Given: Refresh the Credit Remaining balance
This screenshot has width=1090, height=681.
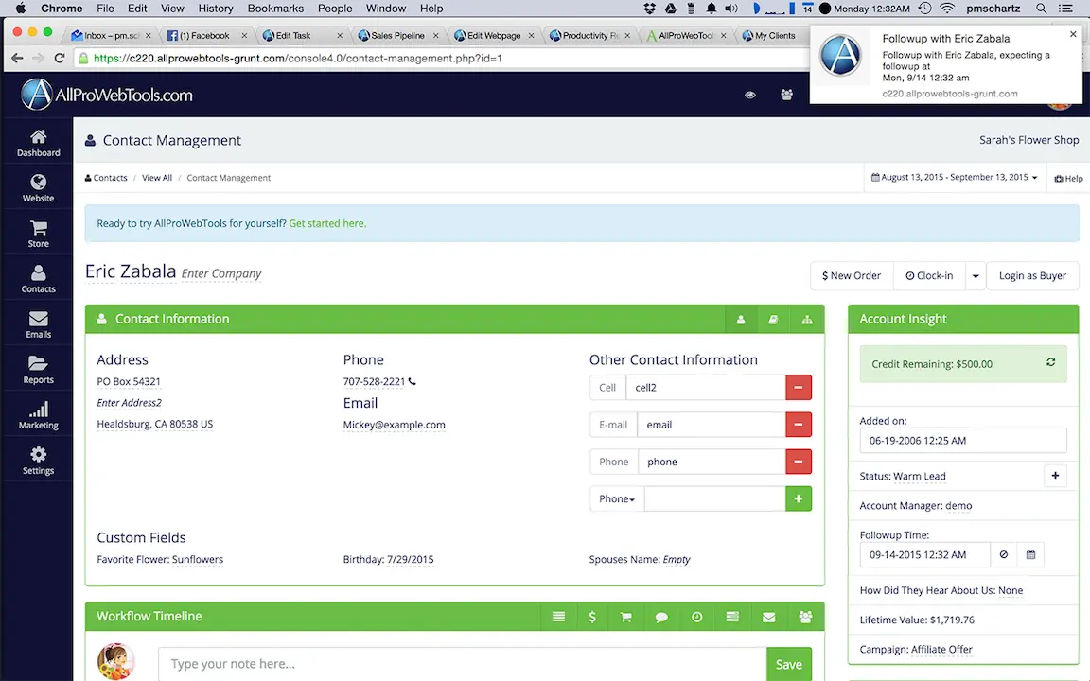Looking at the screenshot, I should tap(1050, 363).
